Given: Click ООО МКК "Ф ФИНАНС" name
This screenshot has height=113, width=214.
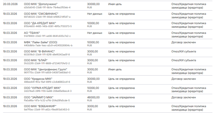Looking at the screenshot, I should pyautogui.click(x=39, y=51).
